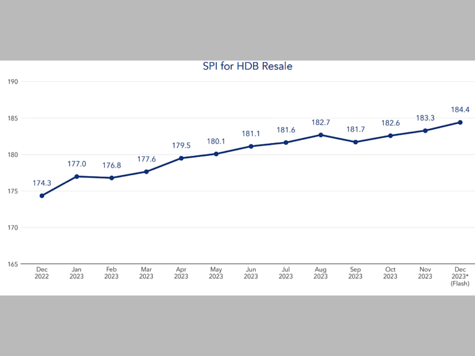Select the Apr 2023 data point marker
Screen dimensions: 475x356
[181, 158]
